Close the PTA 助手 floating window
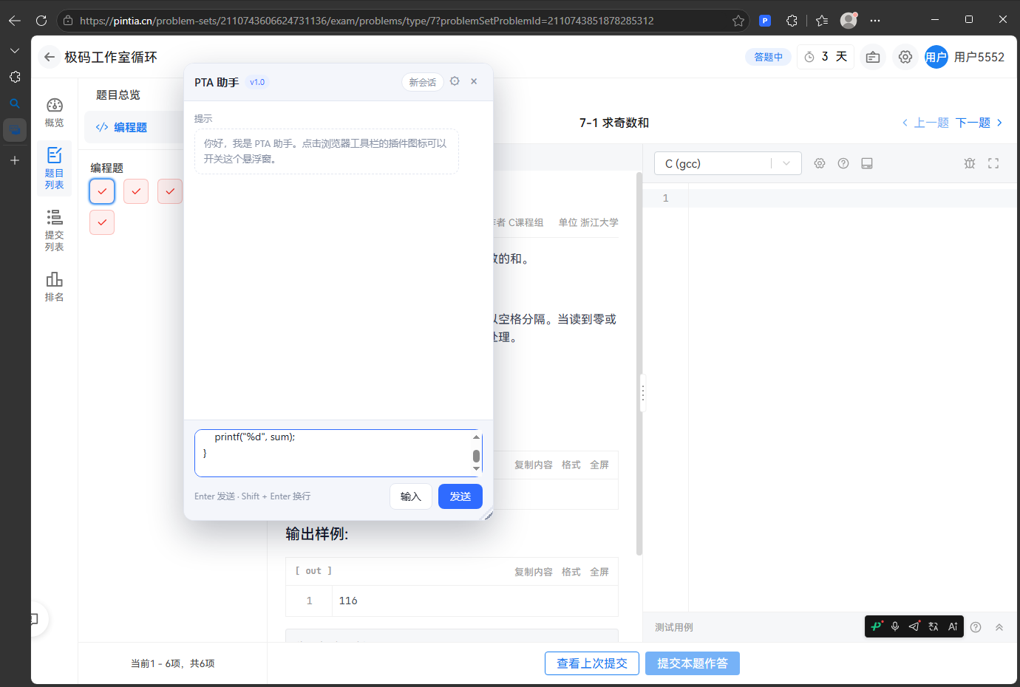1020x687 pixels. 474,81
